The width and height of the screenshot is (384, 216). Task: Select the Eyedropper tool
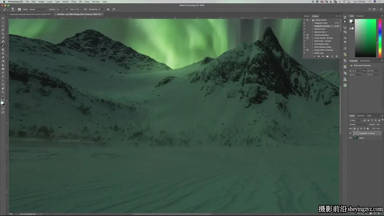(3, 38)
